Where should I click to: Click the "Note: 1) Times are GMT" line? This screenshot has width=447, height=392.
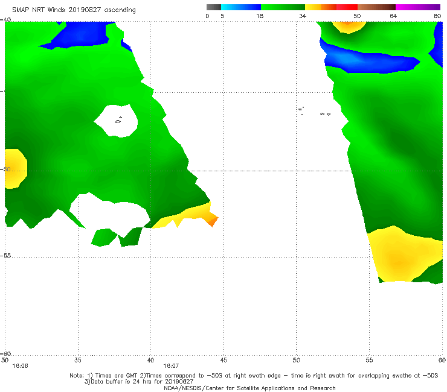coord(254,376)
